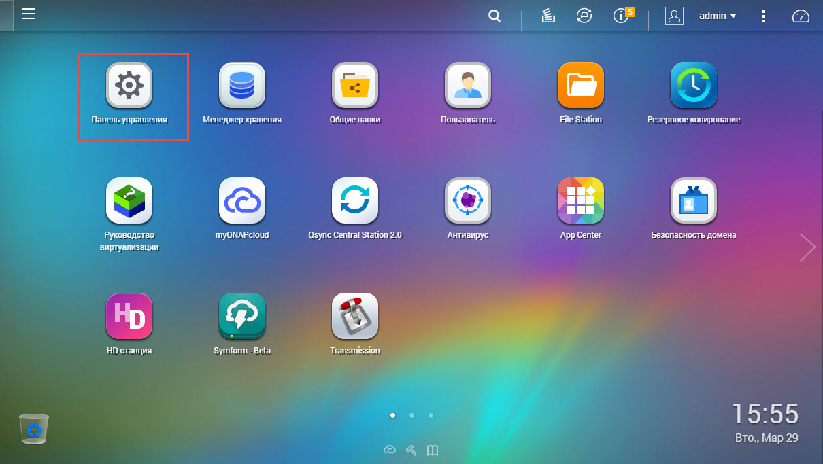
Task: Launch Менеджер хранения storage app
Action: coord(242,85)
